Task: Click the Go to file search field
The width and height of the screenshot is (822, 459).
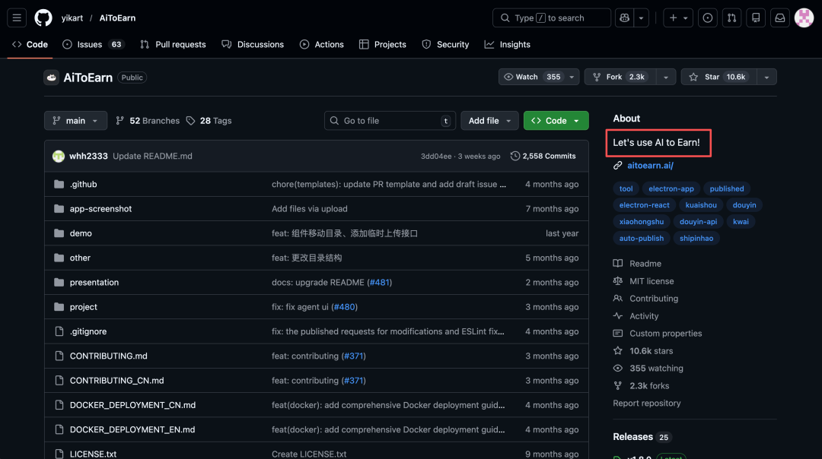Action: (388, 121)
